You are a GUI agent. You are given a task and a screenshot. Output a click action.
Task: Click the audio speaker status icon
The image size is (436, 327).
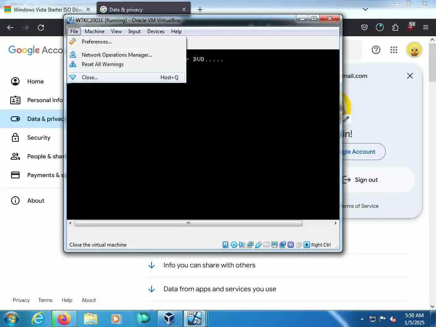point(242,245)
